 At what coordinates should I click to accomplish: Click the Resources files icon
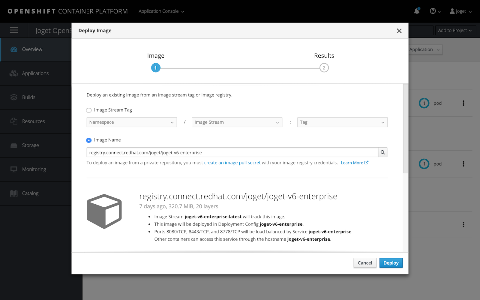pos(14,121)
